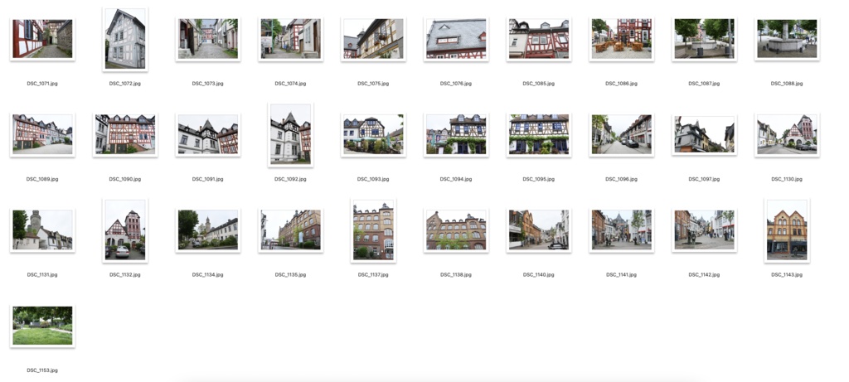Click the label DSC_1138.jpg
The width and height of the screenshot is (849, 382).
point(456,275)
